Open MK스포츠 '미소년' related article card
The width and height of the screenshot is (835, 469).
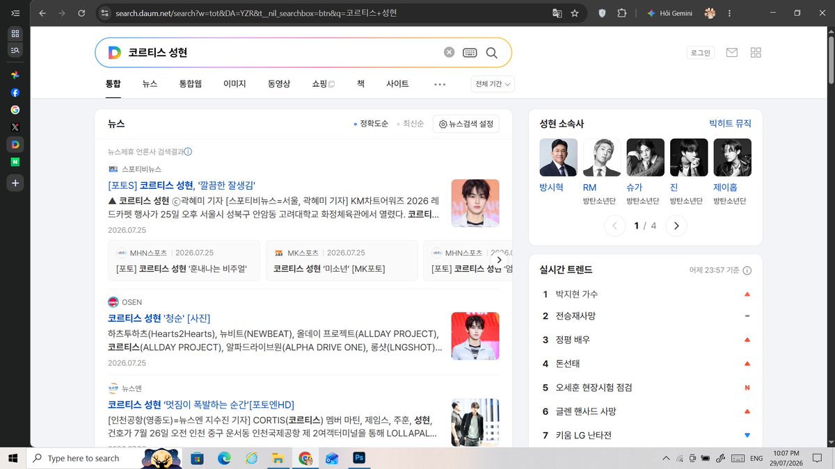click(342, 261)
